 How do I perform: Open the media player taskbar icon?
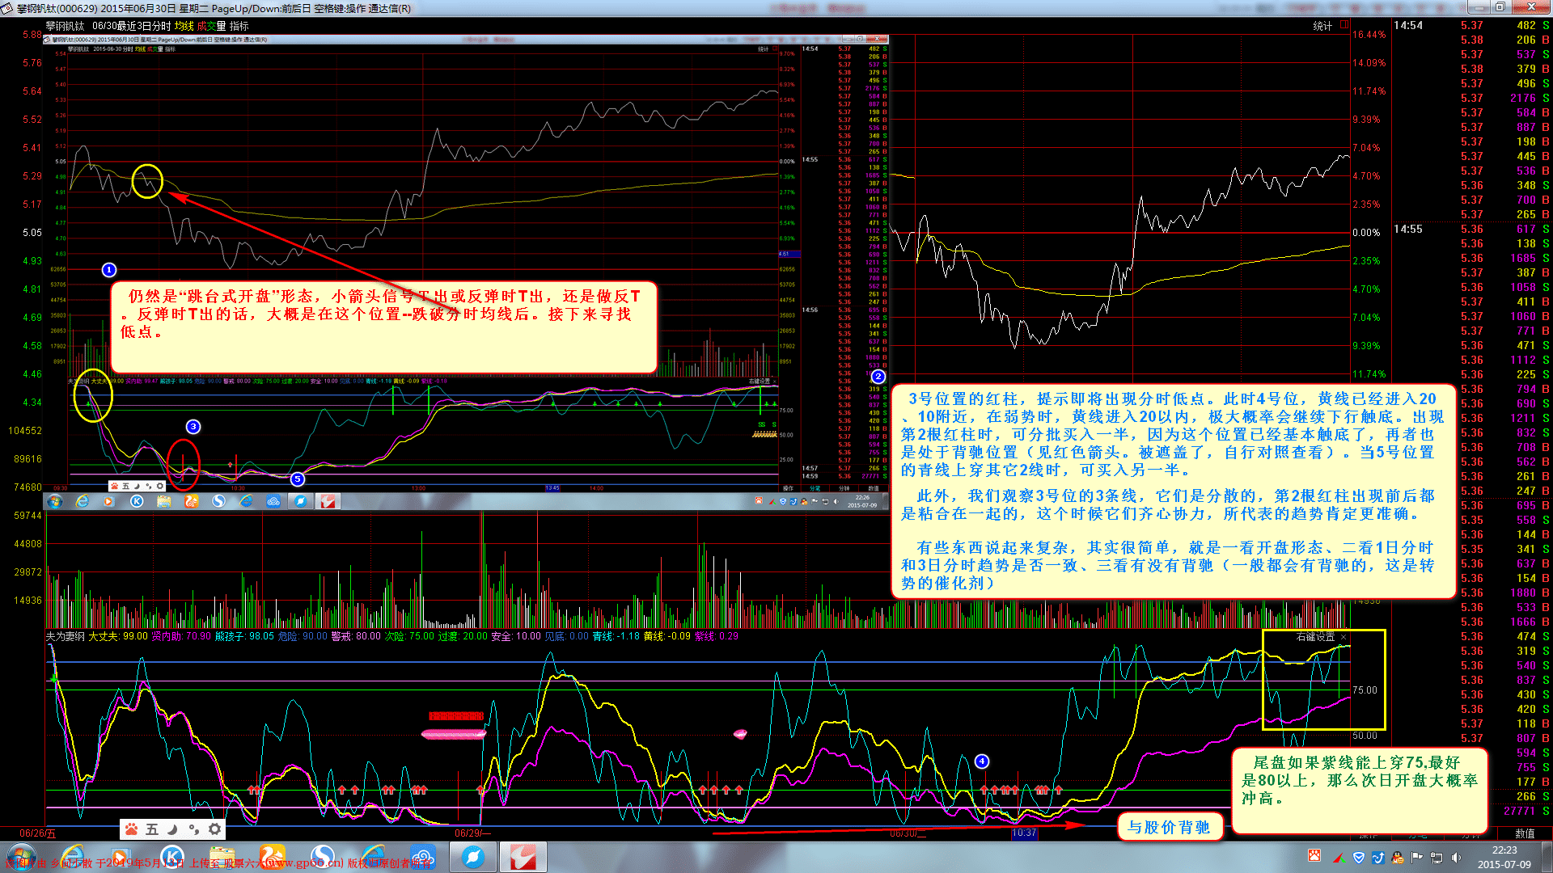coord(120,857)
